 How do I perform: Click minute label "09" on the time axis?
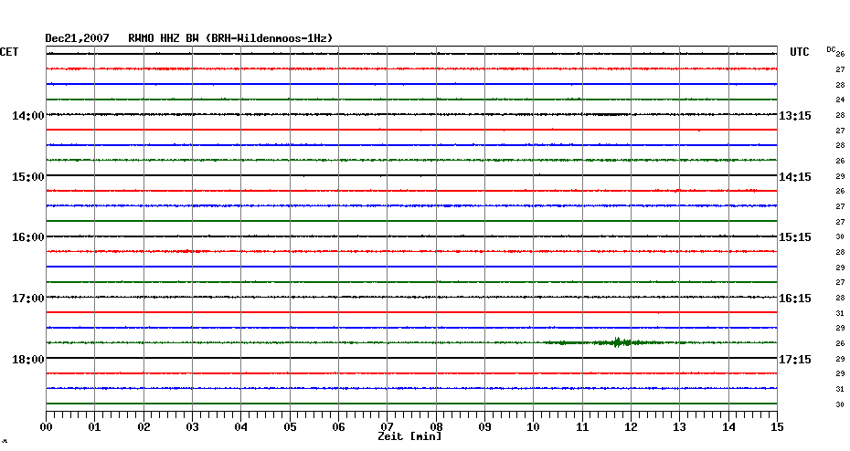tap(484, 427)
